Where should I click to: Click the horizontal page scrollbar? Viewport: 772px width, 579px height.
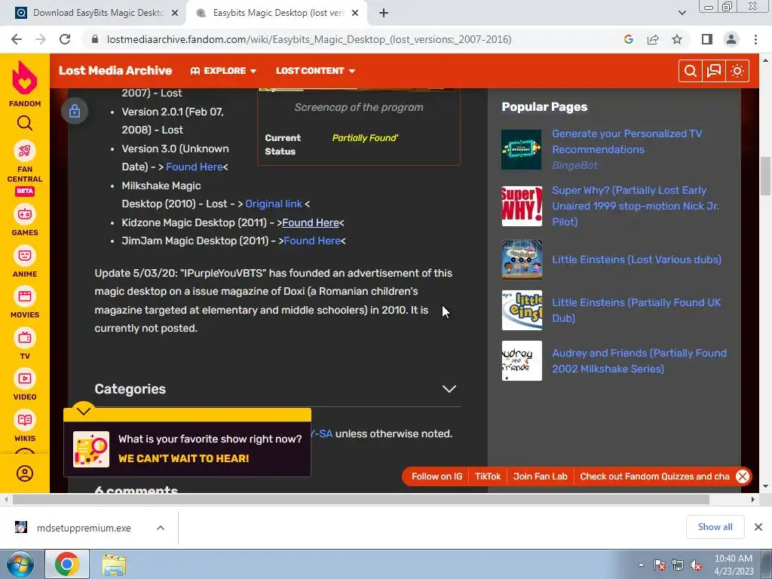pyautogui.click(x=361, y=500)
